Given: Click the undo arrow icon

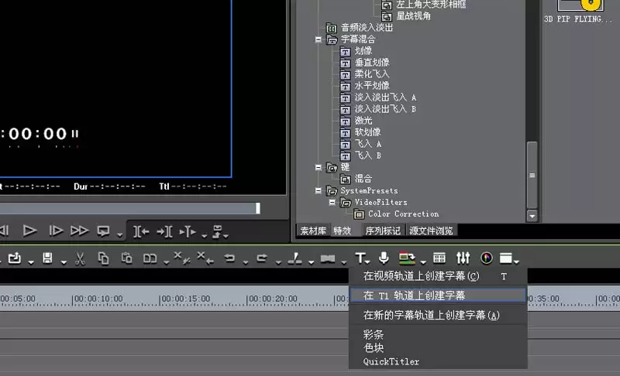Looking at the screenshot, I should point(229,258).
